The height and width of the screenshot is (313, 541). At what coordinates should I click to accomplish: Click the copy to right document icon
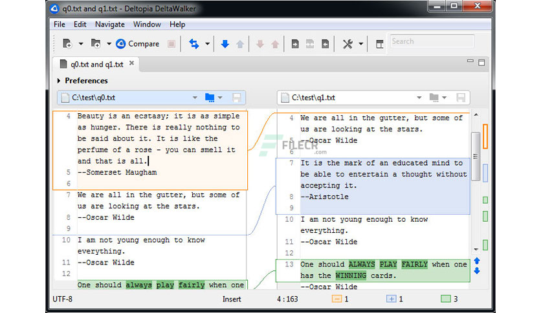coord(295,44)
